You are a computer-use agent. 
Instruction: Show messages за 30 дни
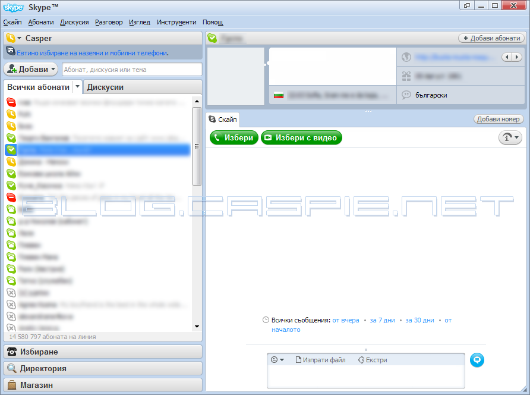pyautogui.click(x=420, y=320)
